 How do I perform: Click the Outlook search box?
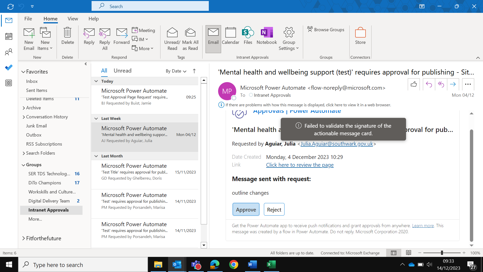(150, 6)
